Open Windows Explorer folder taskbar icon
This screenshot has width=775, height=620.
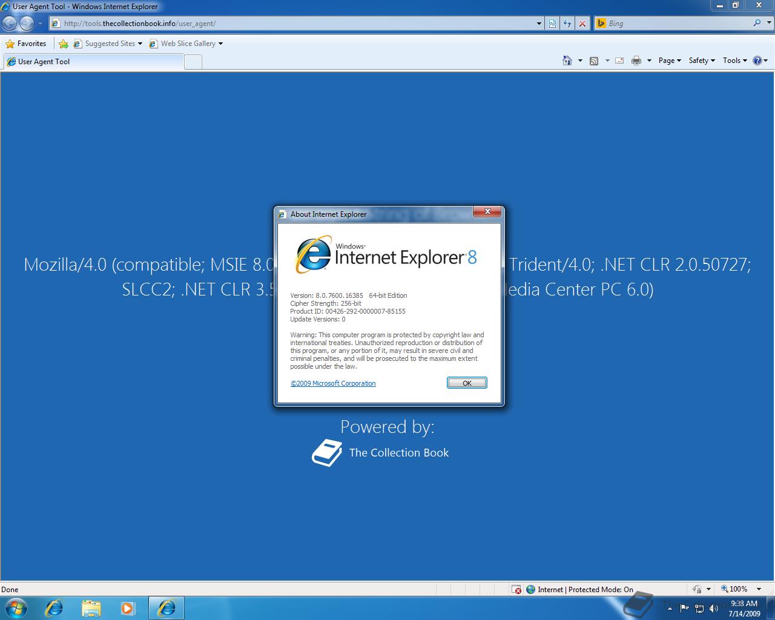pos(91,608)
